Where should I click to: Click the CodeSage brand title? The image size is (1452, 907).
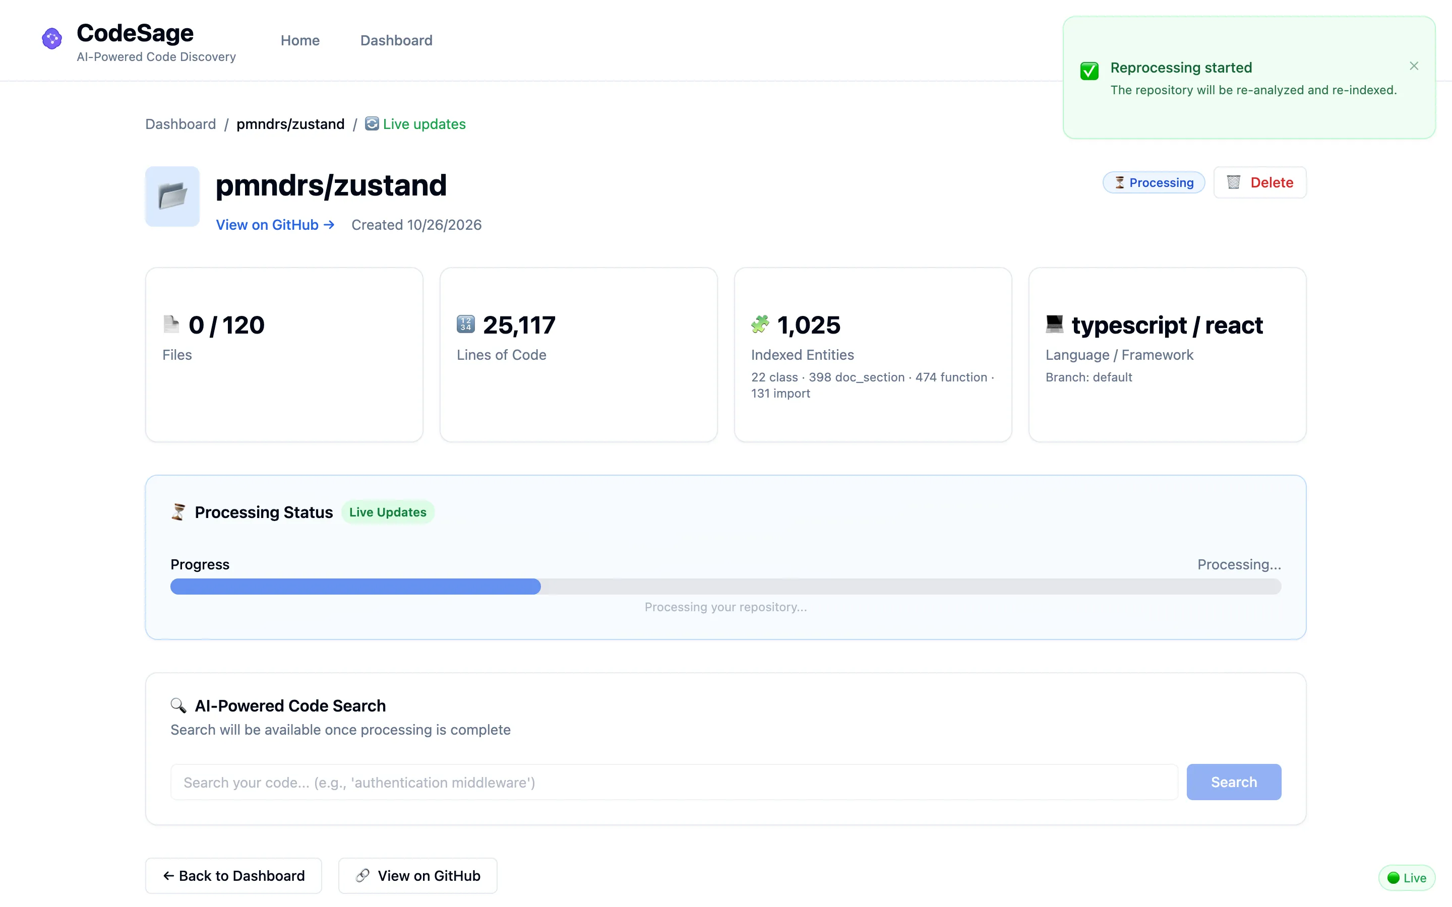(135, 33)
